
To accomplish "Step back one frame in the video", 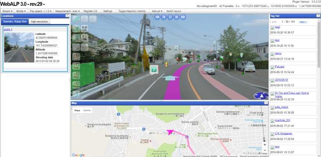I will 164,17.
